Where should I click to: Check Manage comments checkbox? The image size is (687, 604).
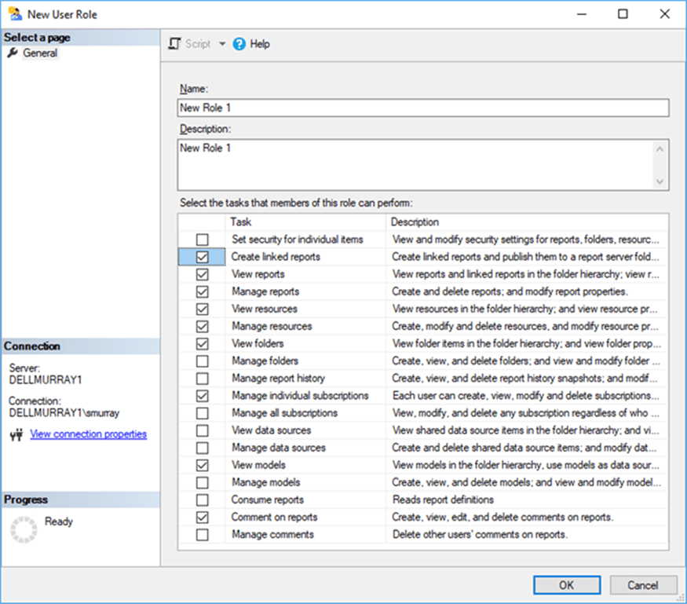202,535
